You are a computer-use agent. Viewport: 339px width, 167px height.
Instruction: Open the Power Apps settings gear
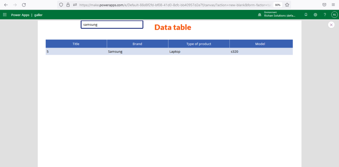coord(315,15)
